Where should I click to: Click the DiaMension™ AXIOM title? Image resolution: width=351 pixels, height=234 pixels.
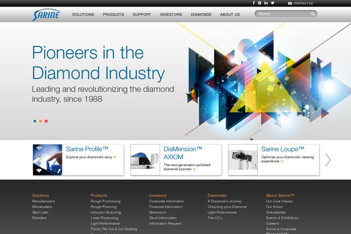pos(183,153)
